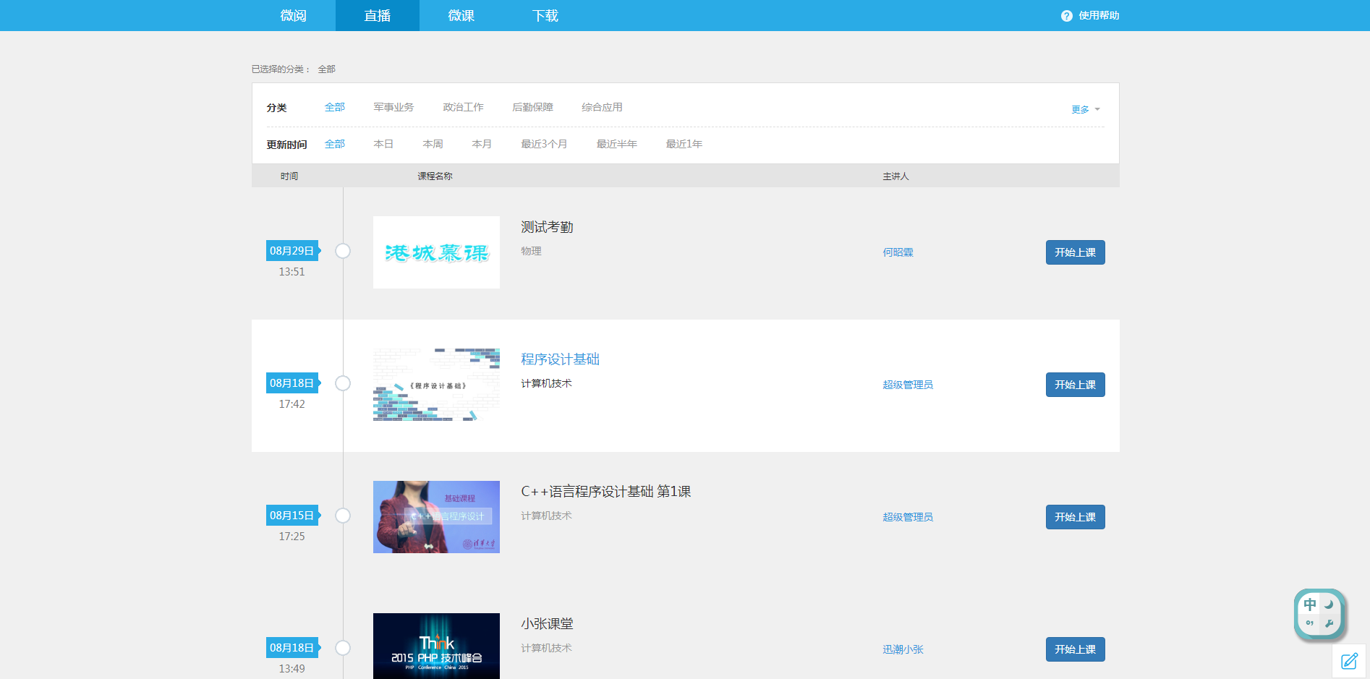This screenshot has width=1370, height=679.
Task: View 超级管理员 for 程序设计基础
Action: point(908,385)
